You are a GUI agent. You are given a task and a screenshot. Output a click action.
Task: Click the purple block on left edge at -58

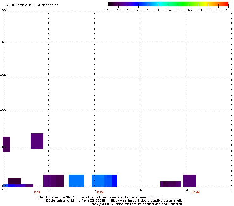tap(6, 144)
